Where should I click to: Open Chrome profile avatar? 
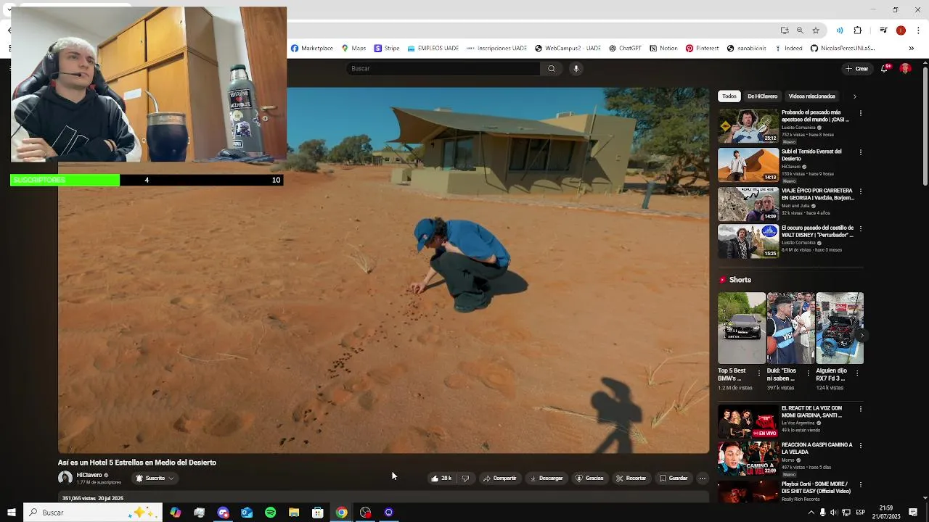[x=901, y=30]
